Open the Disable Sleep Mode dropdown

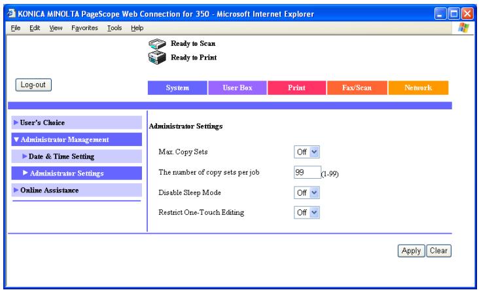[307, 193]
